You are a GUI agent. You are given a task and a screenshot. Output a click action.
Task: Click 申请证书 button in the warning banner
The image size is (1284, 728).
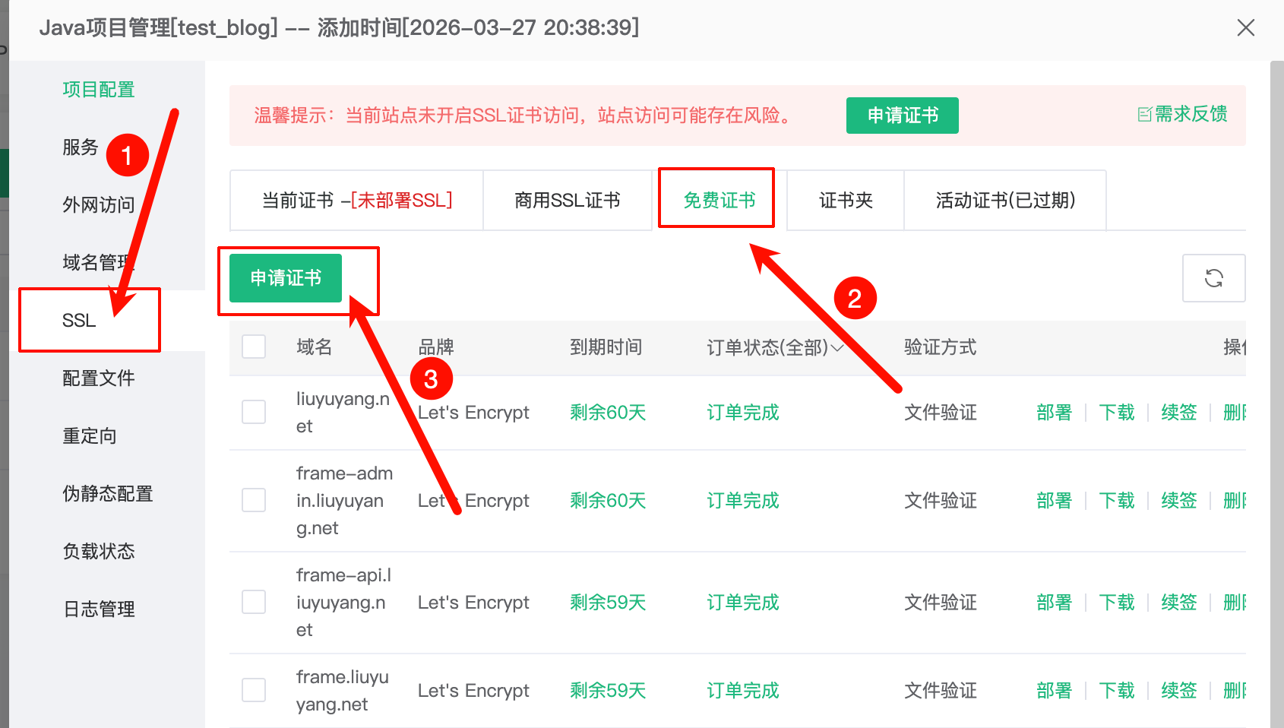pos(902,116)
